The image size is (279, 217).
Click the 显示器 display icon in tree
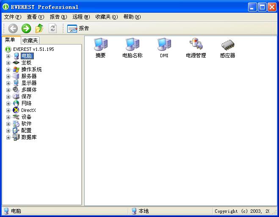tap(16, 83)
